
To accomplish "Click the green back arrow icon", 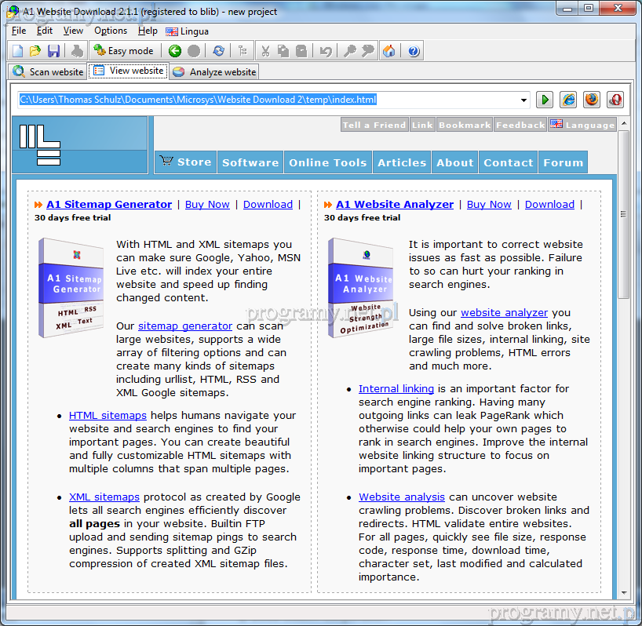I will 174,51.
